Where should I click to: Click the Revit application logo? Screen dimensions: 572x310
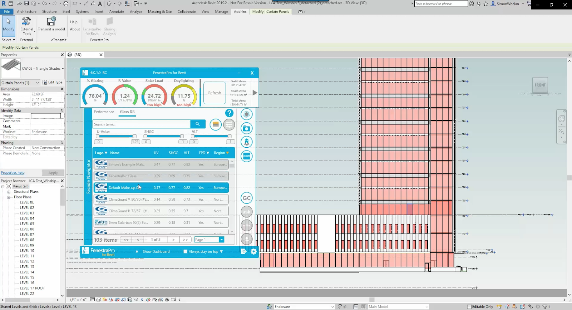tap(3, 4)
